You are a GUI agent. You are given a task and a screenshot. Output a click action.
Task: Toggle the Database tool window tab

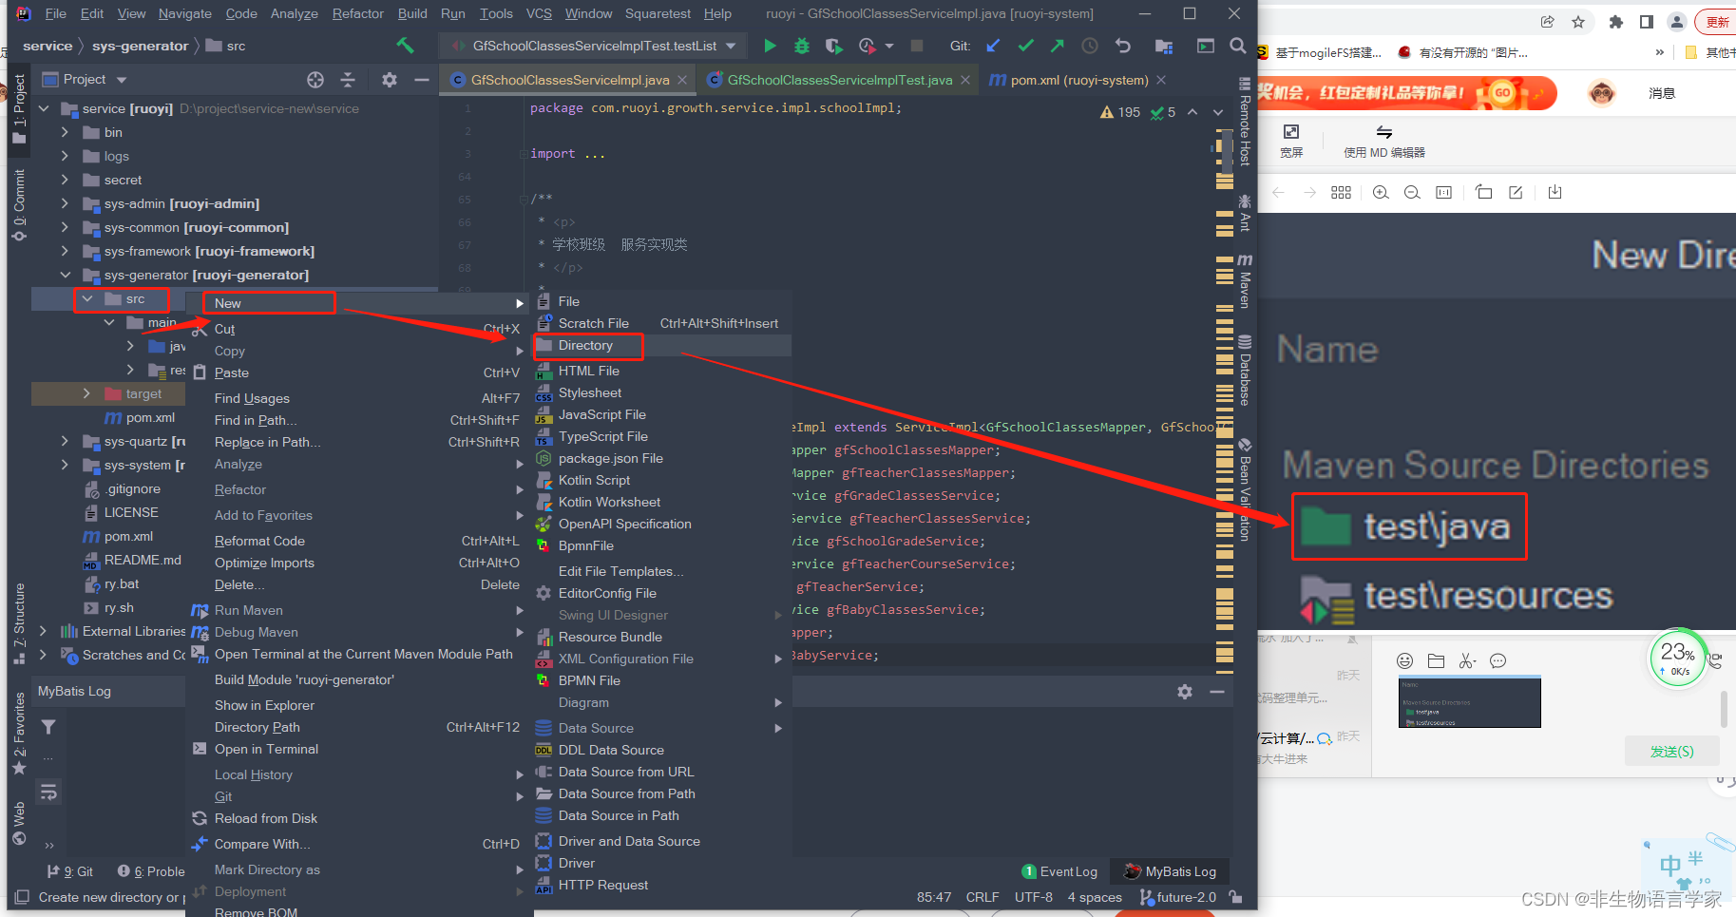(x=1245, y=371)
